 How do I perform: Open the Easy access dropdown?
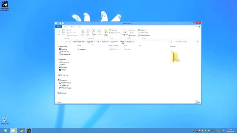[114, 33]
